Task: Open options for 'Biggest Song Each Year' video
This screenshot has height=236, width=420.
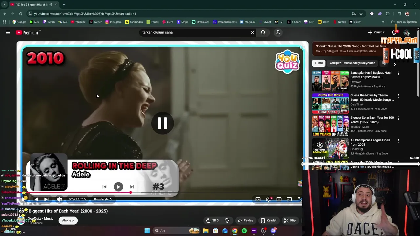Action: click(x=398, y=118)
